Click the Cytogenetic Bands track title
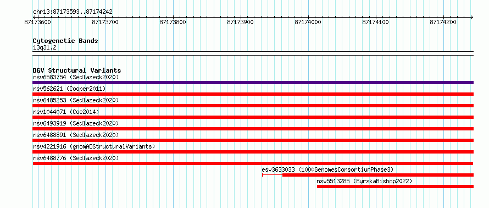This screenshot has height=208, width=489. (x=65, y=41)
